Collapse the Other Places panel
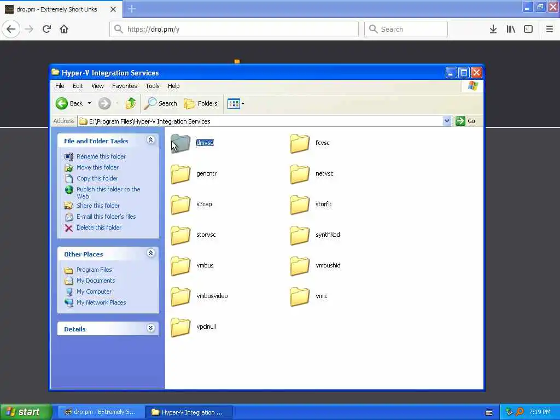The width and height of the screenshot is (560, 420). [x=151, y=254]
